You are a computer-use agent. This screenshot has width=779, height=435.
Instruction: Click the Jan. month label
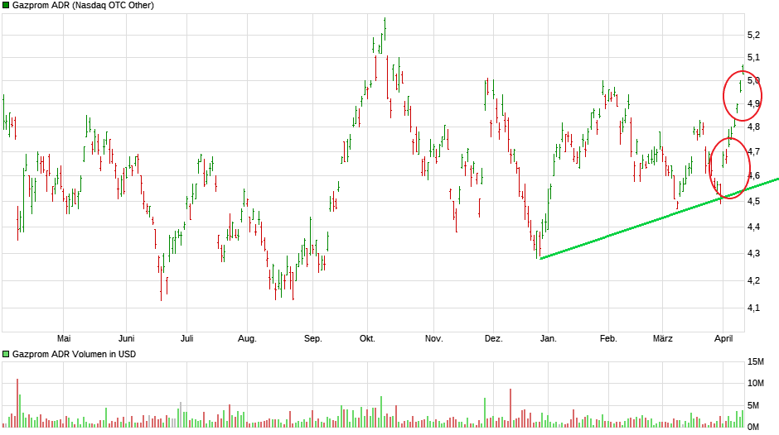point(548,339)
